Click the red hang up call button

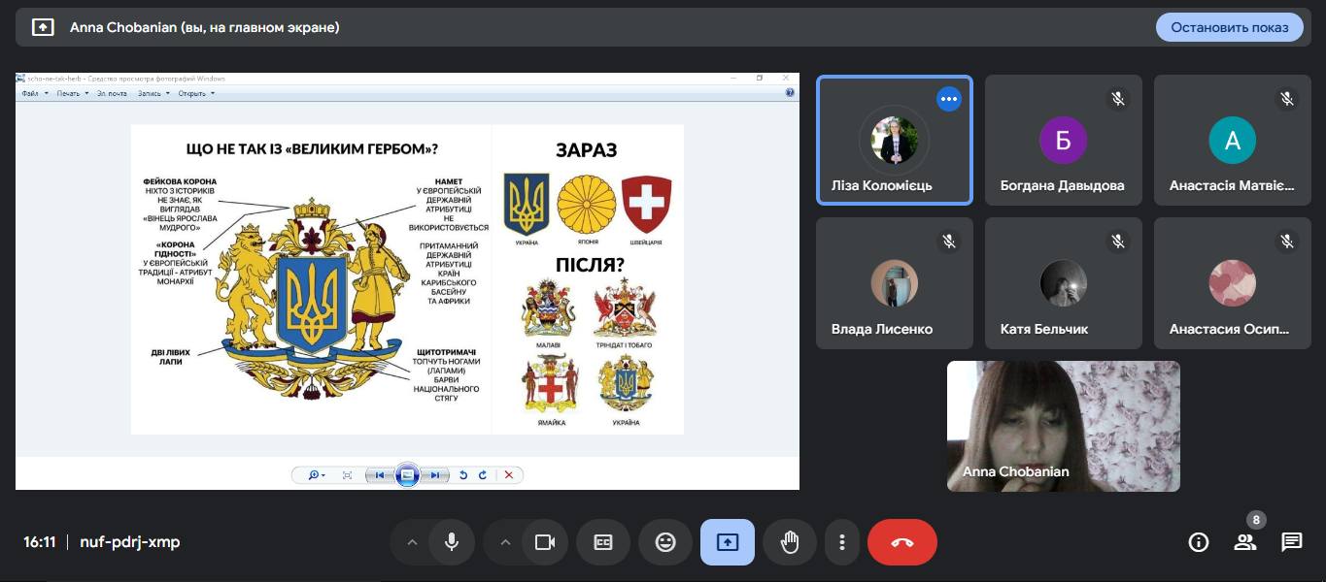coord(901,542)
